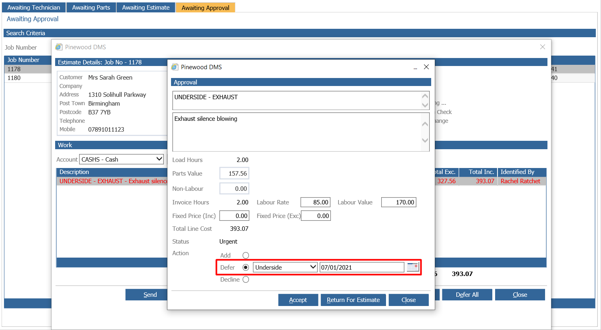Click the ellipsis icon in Approval dialog title
601x330 pixels.
point(415,68)
